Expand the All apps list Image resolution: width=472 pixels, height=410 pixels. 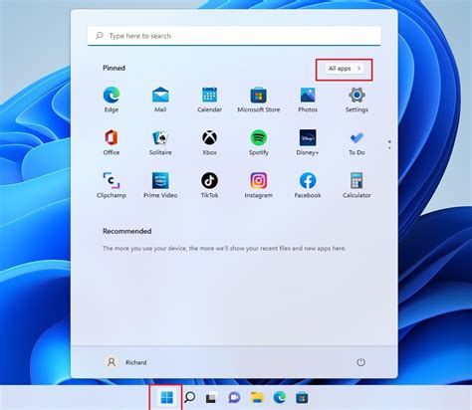(x=345, y=69)
